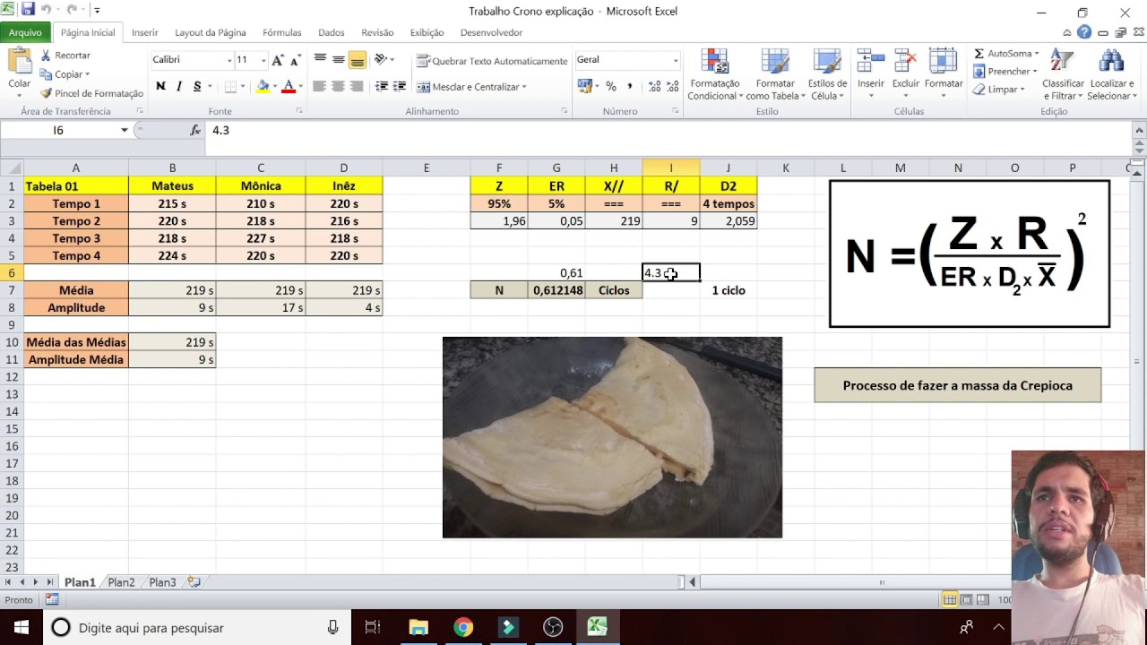The width and height of the screenshot is (1147, 645).
Task: Click the Excel icon in the taskbar
Action: pyautogui.click(x=598, y=627)
